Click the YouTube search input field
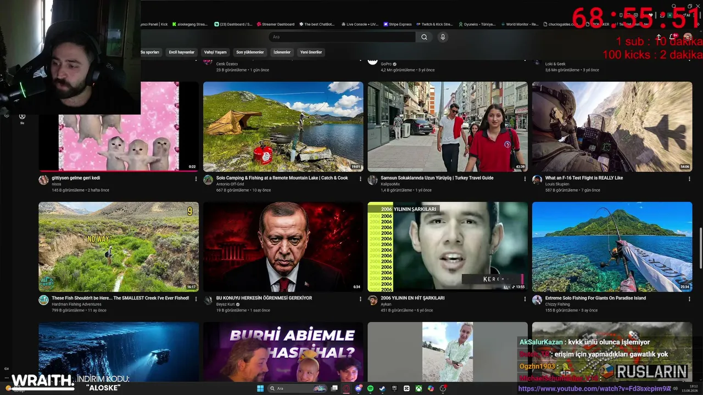The height and width of the screenshot is (395, 703). 342,37
